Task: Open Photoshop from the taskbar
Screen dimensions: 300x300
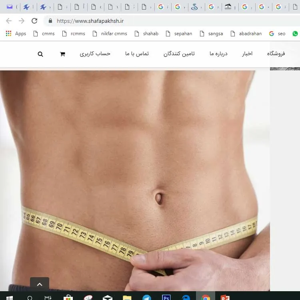Action: pyautogui.click(x=166, y=297)
